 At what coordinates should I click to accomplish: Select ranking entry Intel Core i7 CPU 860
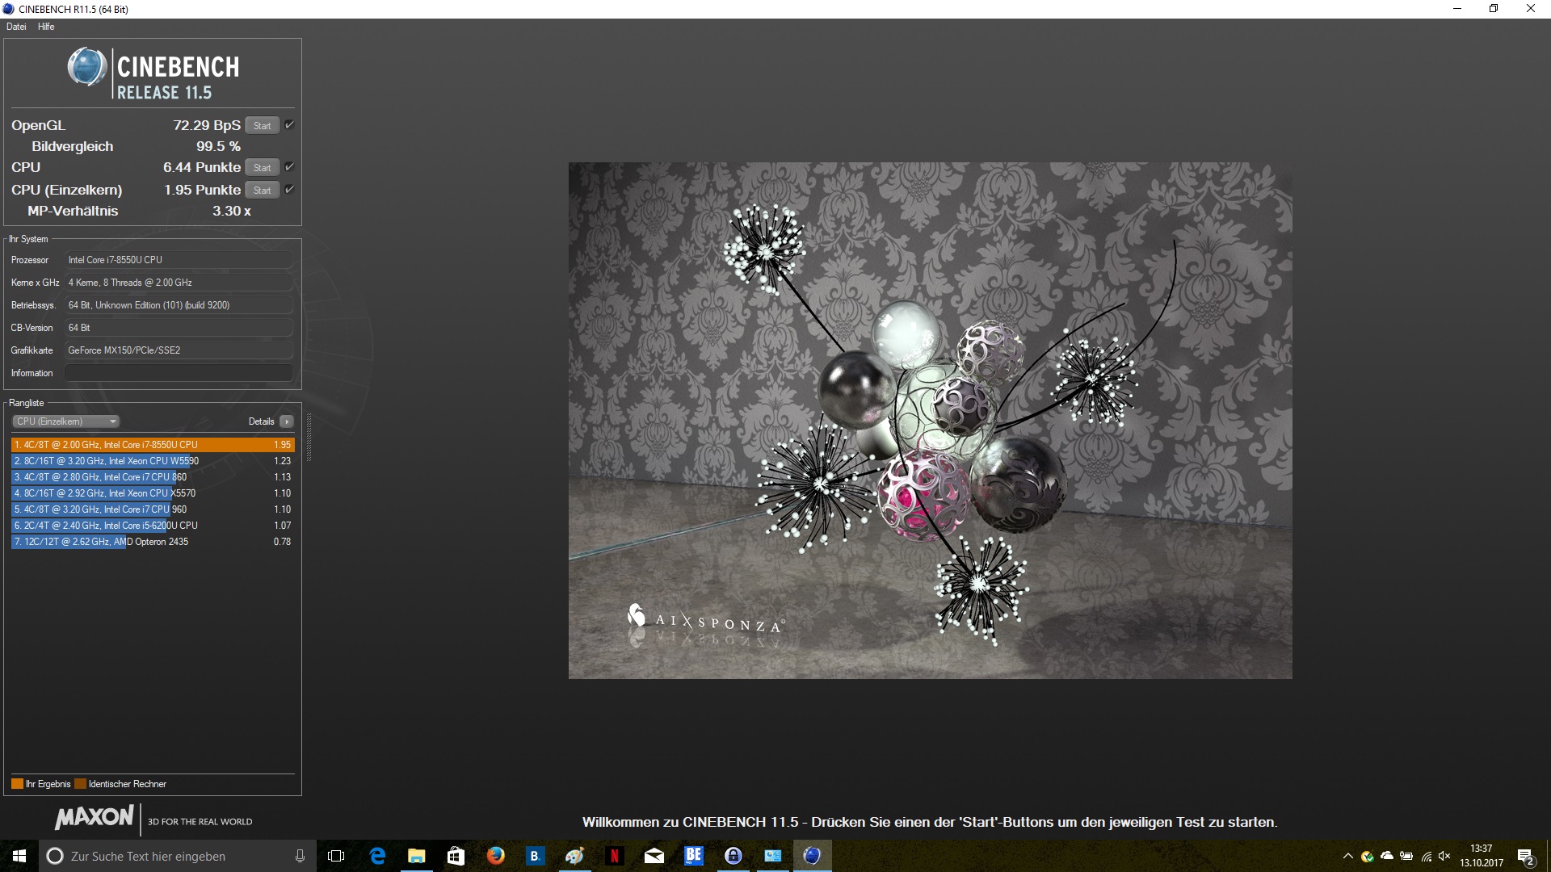click(153, 477)
